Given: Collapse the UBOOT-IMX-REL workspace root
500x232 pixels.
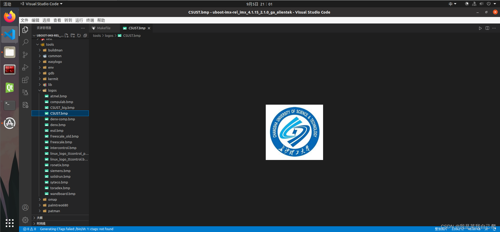Looking at the screenshot, I should (34, 35).
